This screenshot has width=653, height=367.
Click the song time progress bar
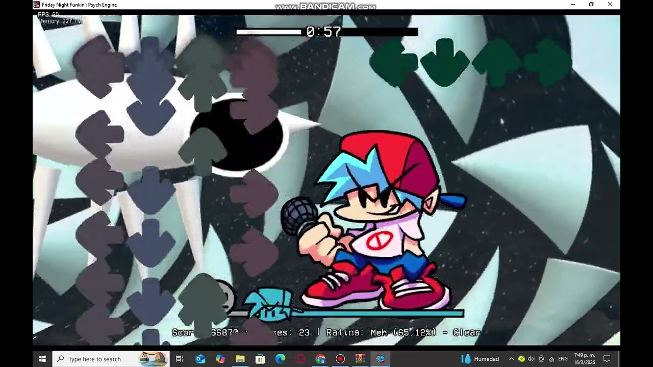coord(326,32)
